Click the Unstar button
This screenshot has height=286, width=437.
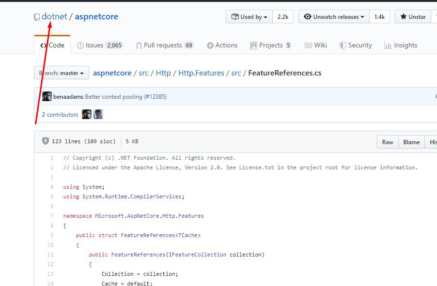click(x=413, y=17)
